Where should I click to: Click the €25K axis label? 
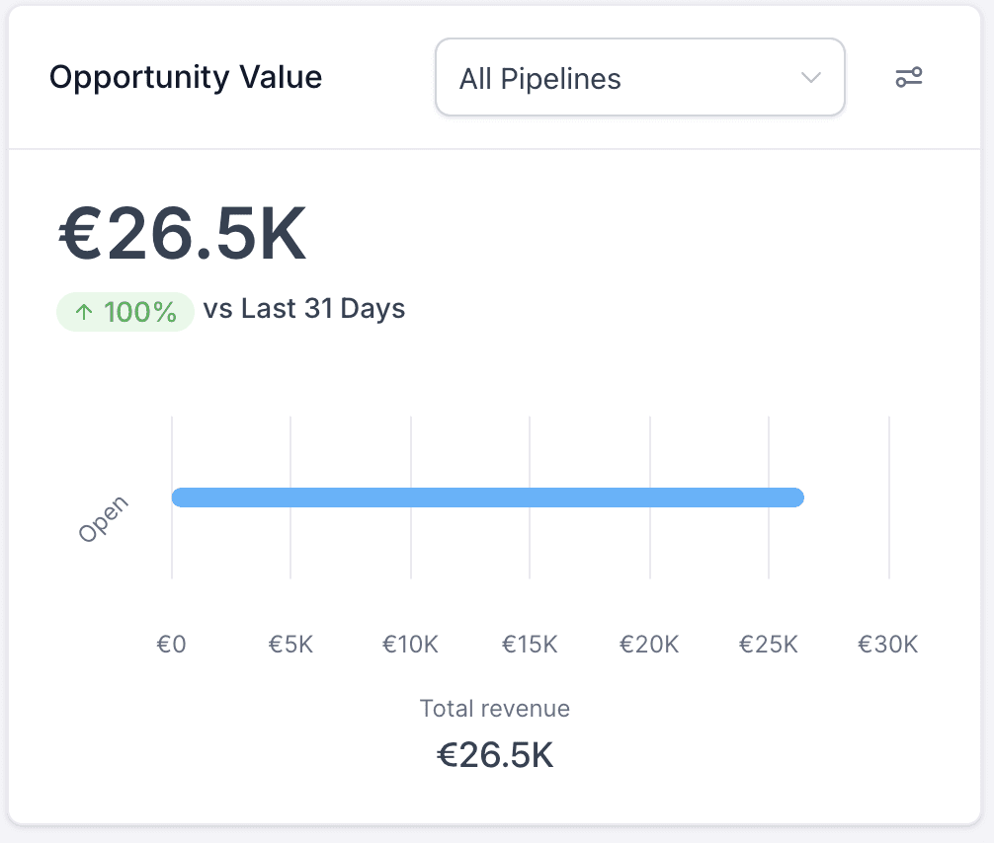(x=769, y=645)
